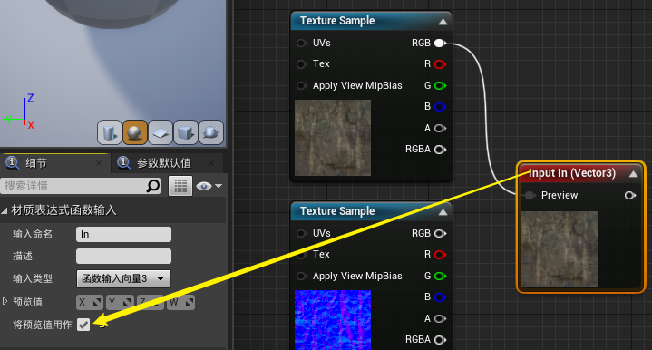Viewport: 652px width, 350px height.
Task: Click the RGBA output pin on rock Texture Sample
Action: (440, 150)
